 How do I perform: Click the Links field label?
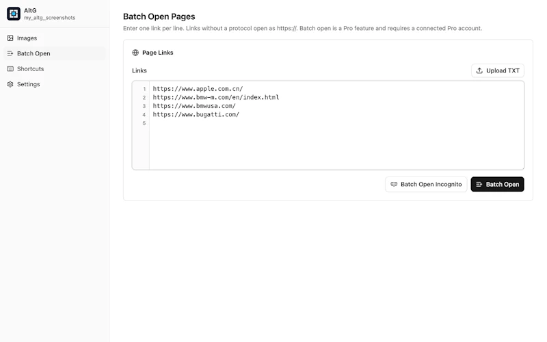[x=139, y=70]
